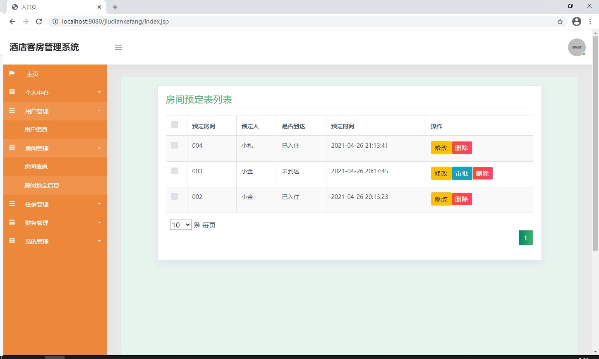Check the checkbox for room 004

click(175, 145)
